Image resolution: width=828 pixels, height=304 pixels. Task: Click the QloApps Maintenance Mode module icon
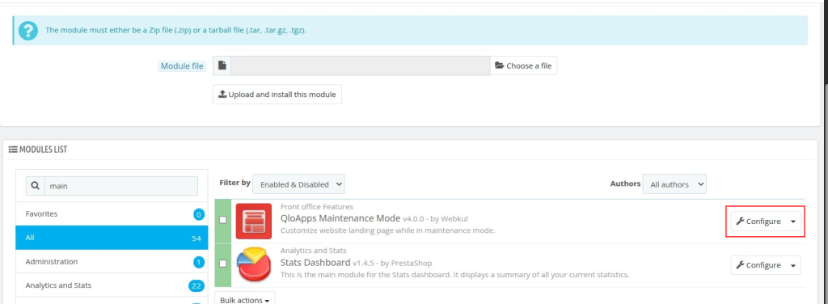pyautogui.click(x=253, y=222)
